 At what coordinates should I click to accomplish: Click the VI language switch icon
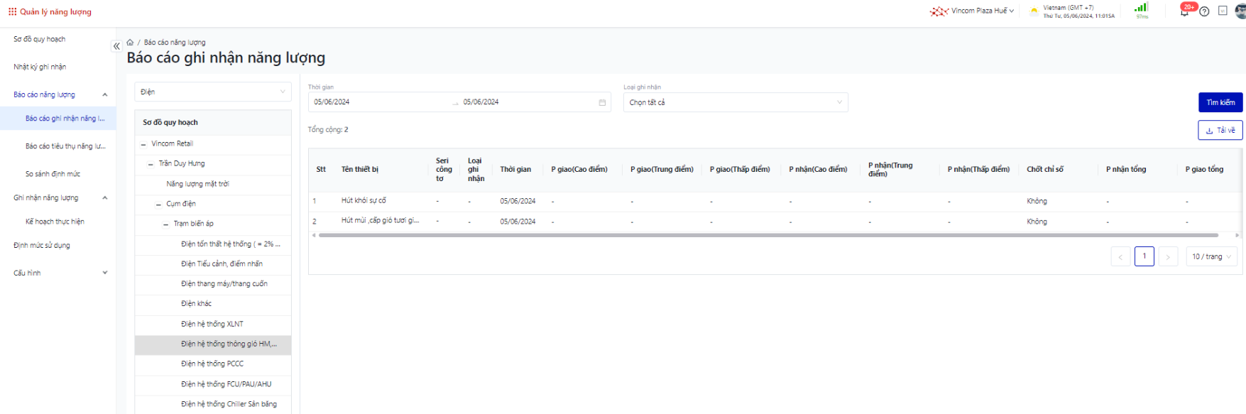pyautogui.click(x=1223, y=11)
